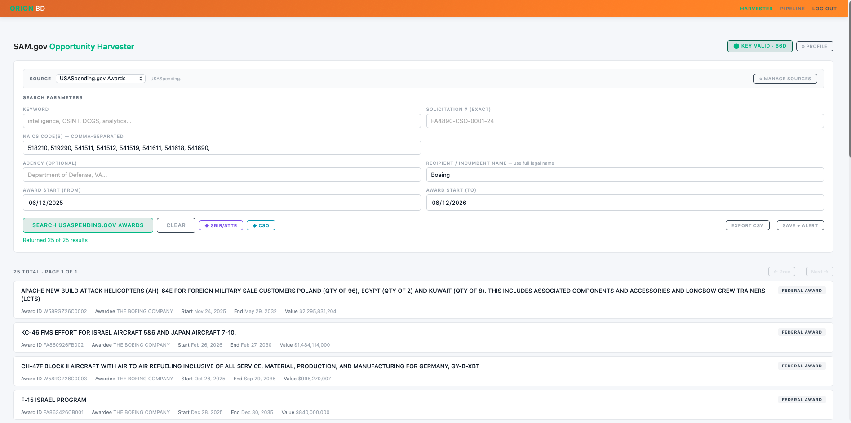The image size is (851, 423).
Task: Apply the CSO filter chip
Action: click(261, 225)
